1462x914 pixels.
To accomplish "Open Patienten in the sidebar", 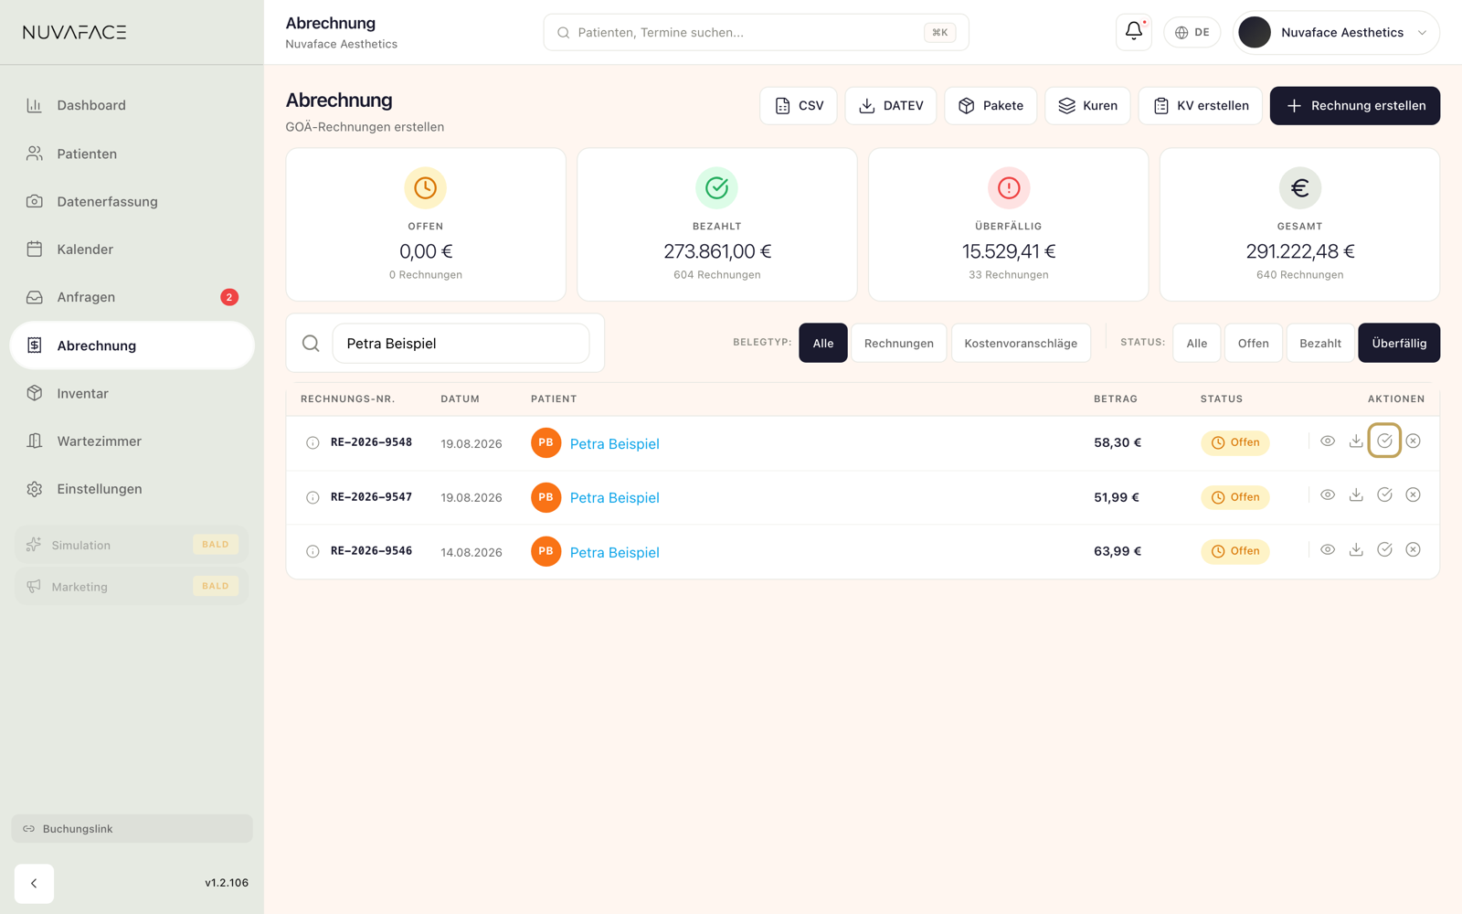I will (x=132, y=154).
